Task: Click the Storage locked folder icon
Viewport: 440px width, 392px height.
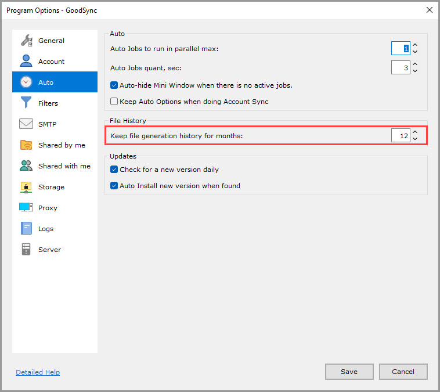Action: [26, 187]
